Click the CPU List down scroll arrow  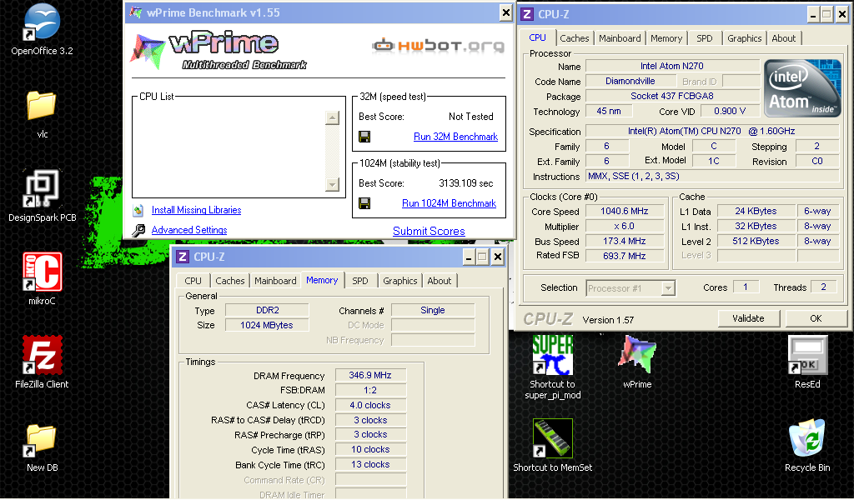point(332,184)
